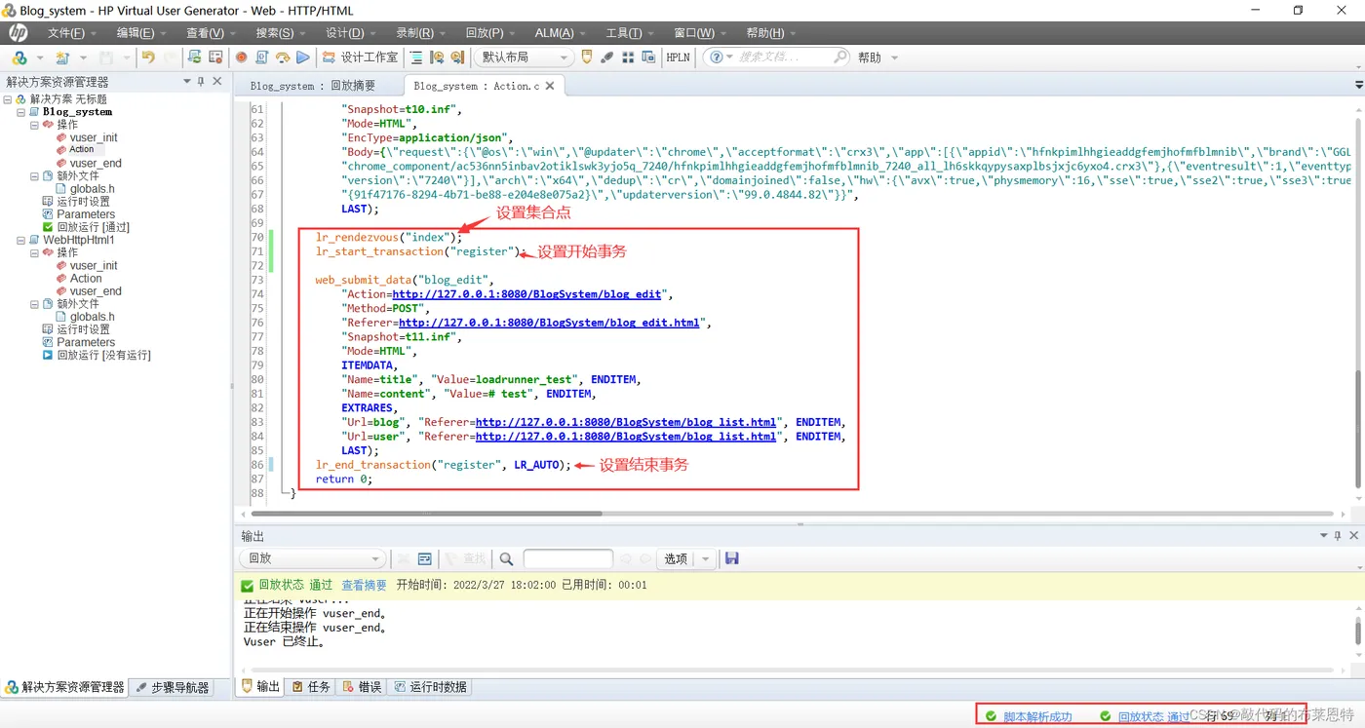Image resolution: width=1365 pixels, height=728 pixels.
Task: Pin the 输出 panel
Action: pyautogui.click(x=1338, y=536)
